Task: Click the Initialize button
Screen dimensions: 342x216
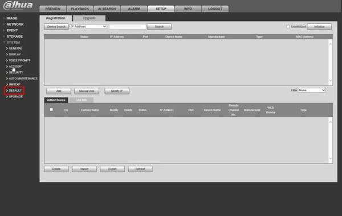Action: point(319,27)
